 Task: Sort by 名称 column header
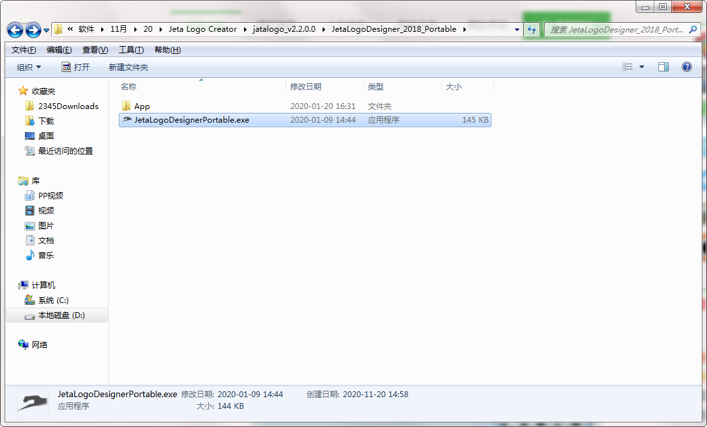pyautogui.click(x=201, y=86)
